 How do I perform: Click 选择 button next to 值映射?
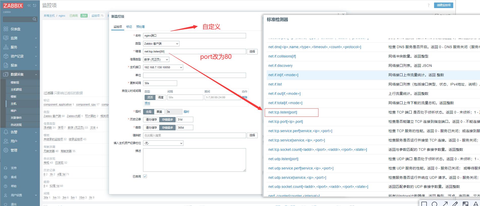252,135
